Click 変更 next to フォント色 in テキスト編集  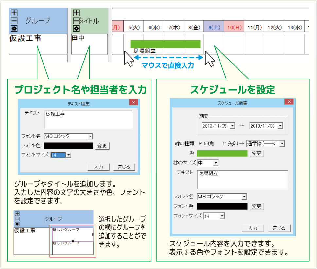[x=102, y=146]
